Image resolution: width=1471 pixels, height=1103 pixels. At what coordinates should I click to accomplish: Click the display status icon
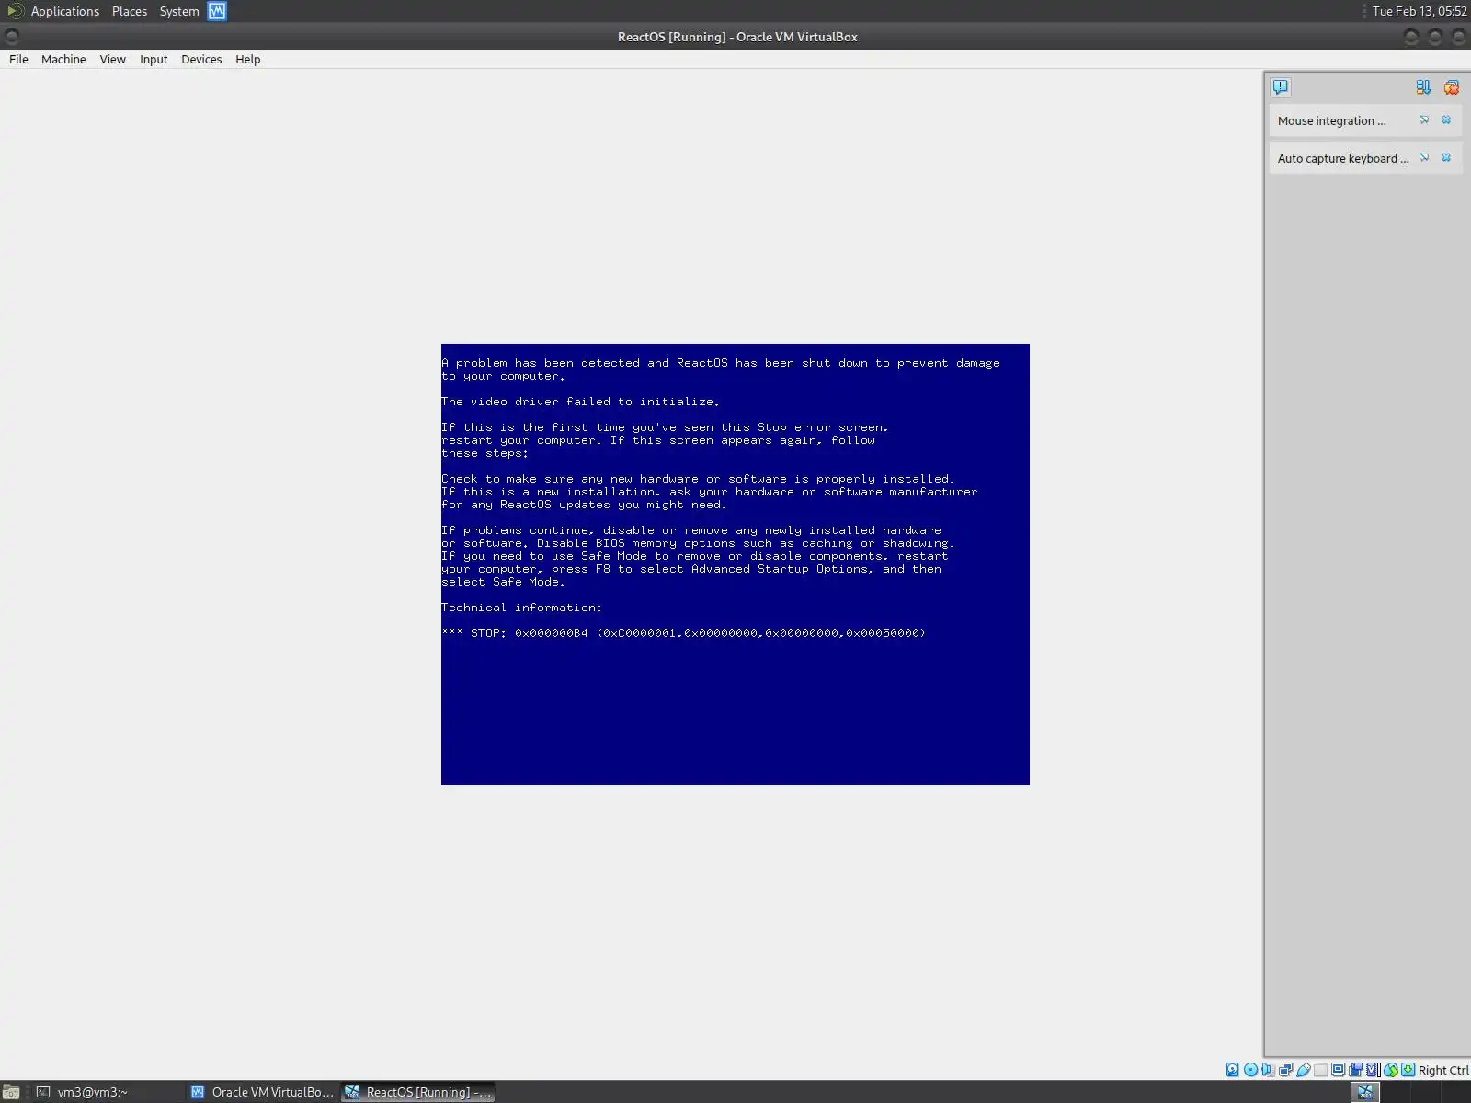1338,1070
